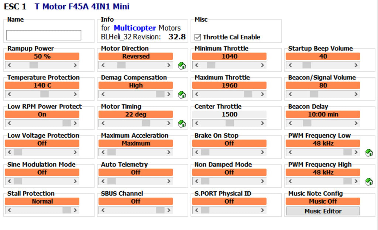Click the Music Off value bar

pyautogui.click(x=323, y=201)
